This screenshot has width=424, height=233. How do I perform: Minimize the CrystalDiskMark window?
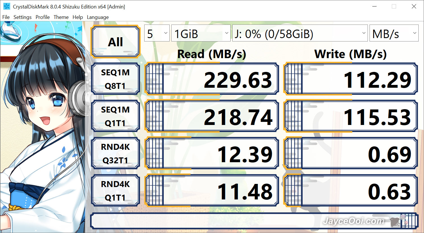click(375, 6)
